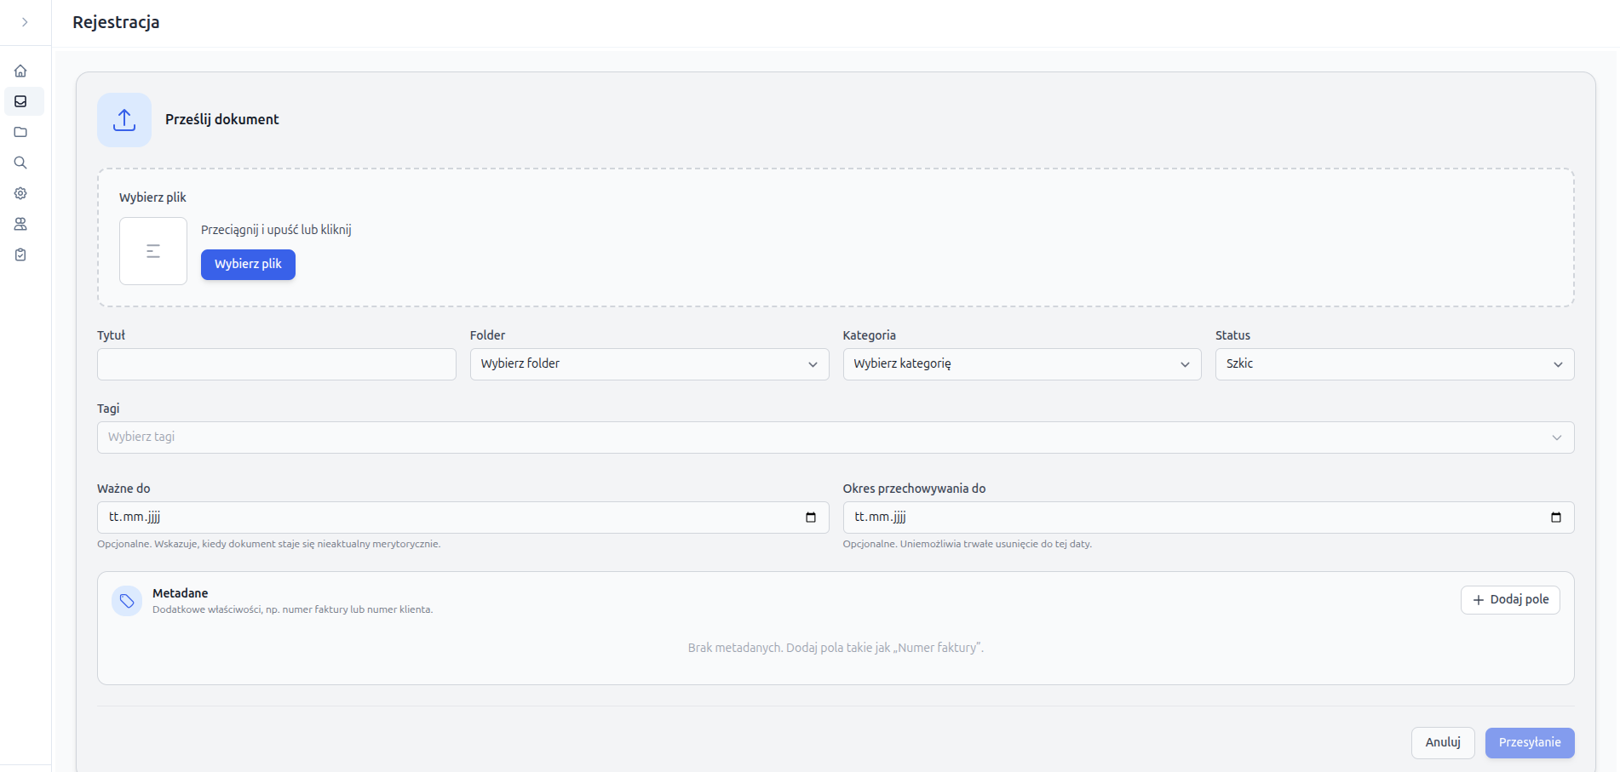Open the search magnifier icon in sidebar
Screen dimensions: 1620x772
[x=20, y=163]
